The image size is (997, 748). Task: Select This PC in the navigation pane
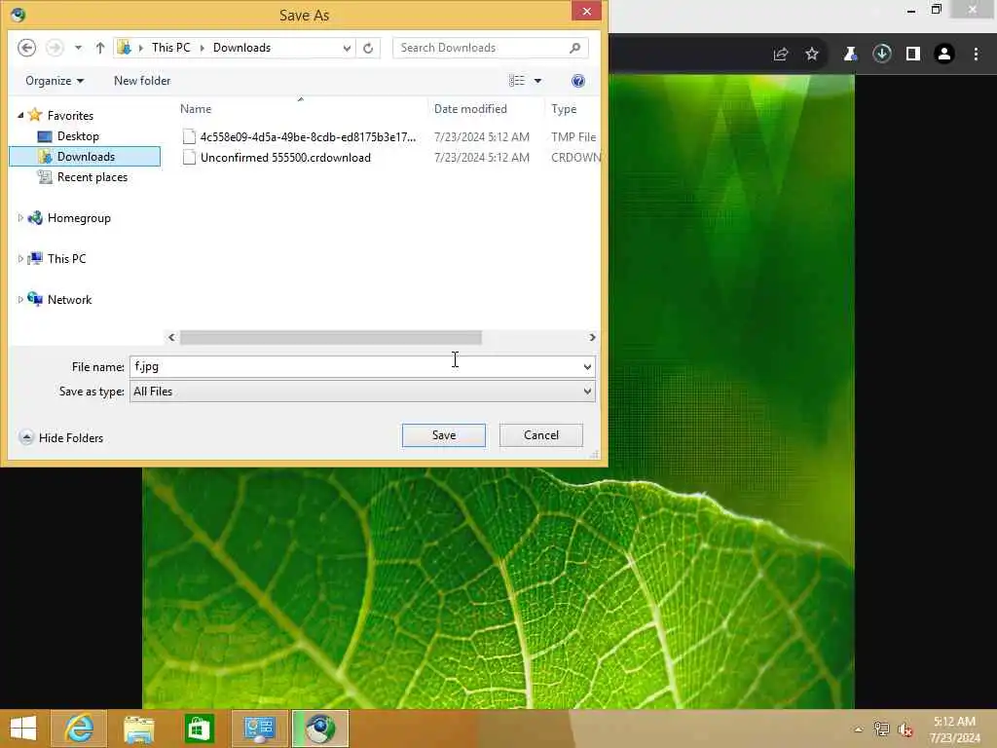pyautogui.click(x=66, y=259)
